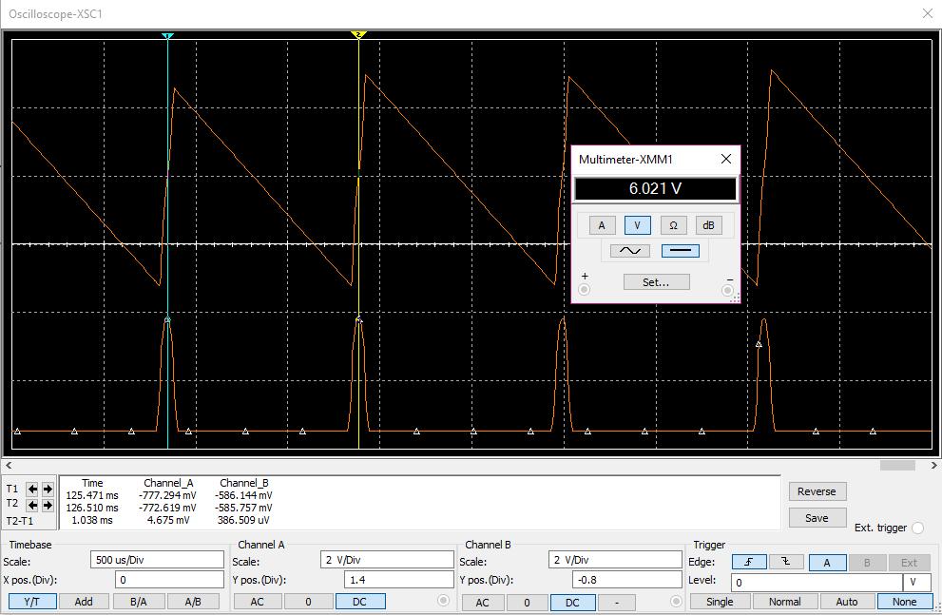This screenshot has height=615, width=942.
Task: Click horizontal scrollbar thumb under waveform
Action: point(897,466)
